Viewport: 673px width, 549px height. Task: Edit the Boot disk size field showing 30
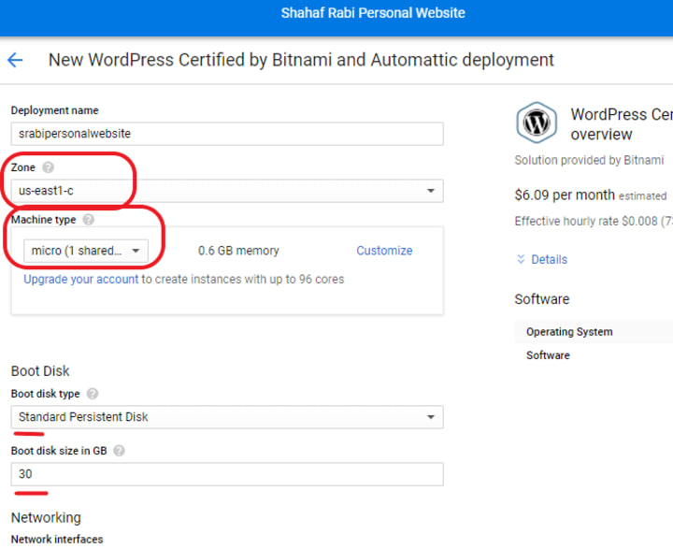(x=227, y=474)
